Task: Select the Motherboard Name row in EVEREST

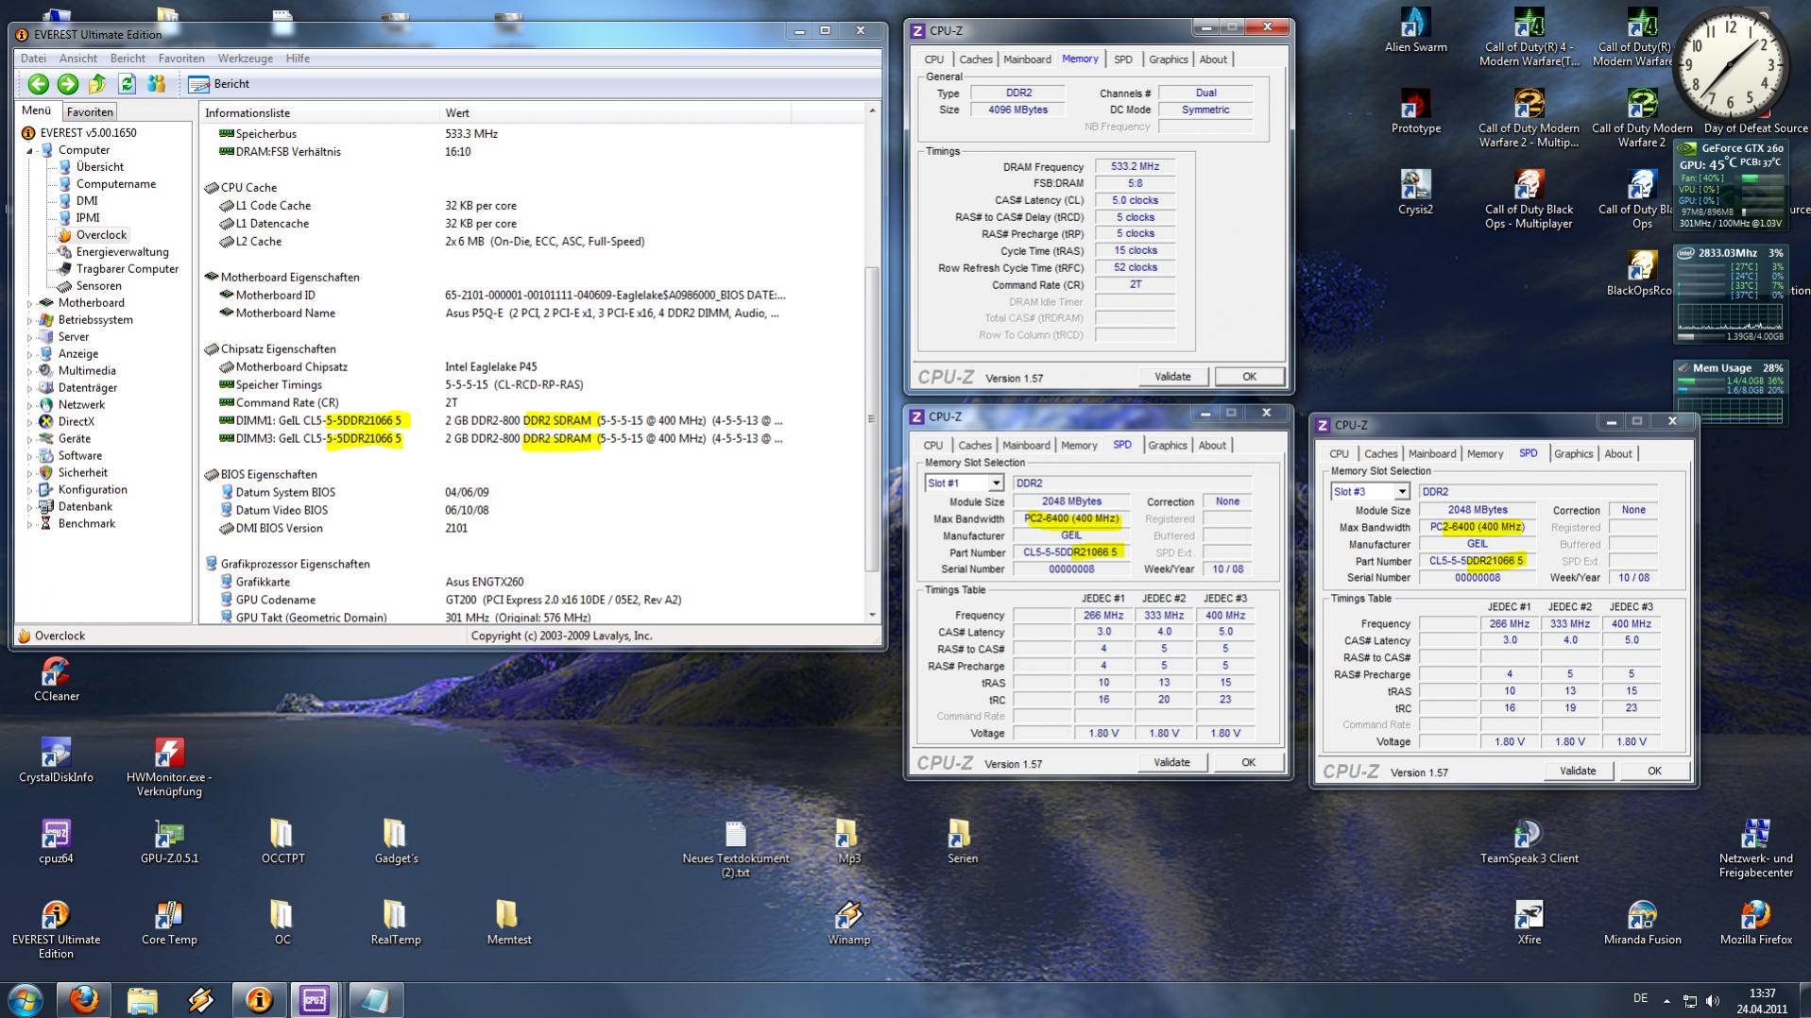Action: (501, 314)
